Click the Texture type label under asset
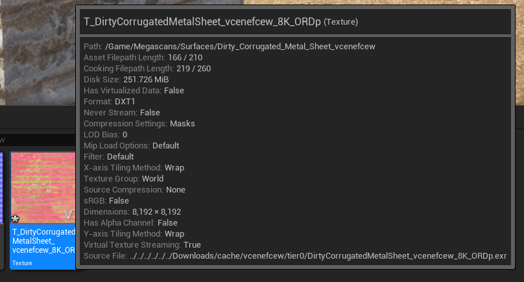Image resolution: width=524 pixels, height=282 pixels. (23, 263)
